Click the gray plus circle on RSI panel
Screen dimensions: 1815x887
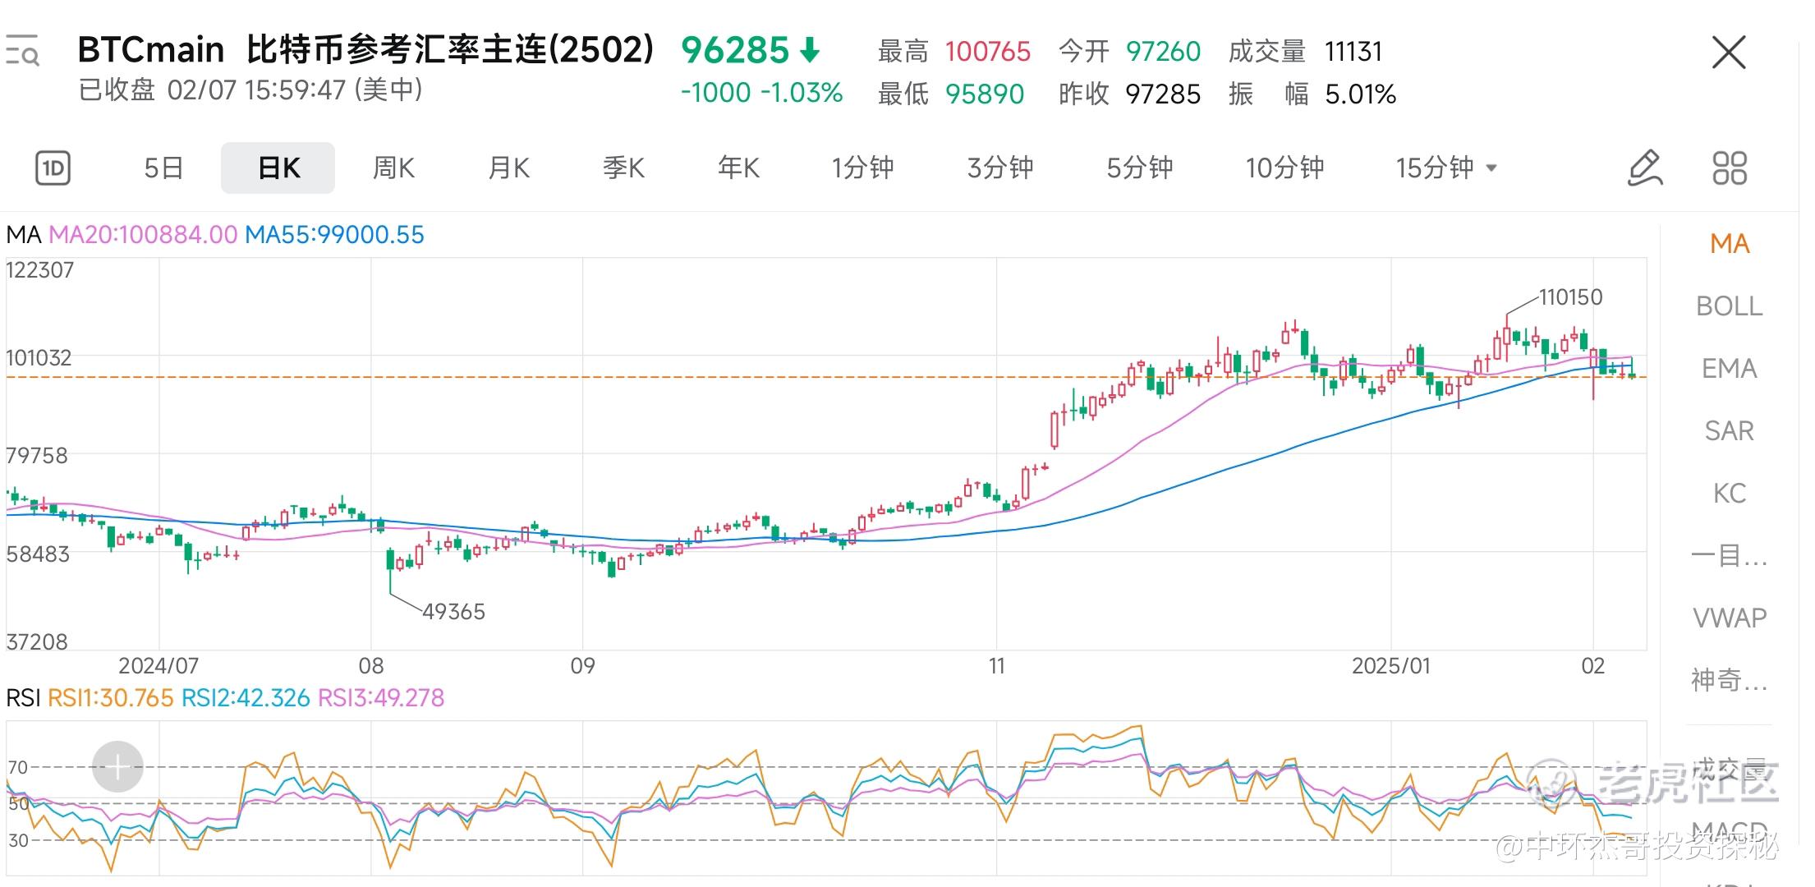tap(117, 767)
